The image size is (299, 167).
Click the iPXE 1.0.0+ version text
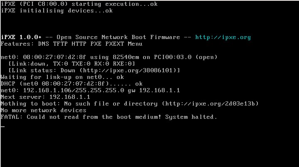click(x=21, y=37)
